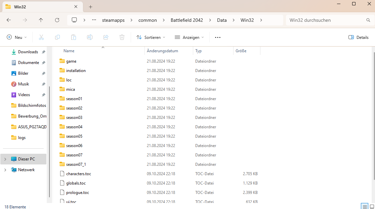Open the Anzeigen dropdown

click(x=189, y=38)
